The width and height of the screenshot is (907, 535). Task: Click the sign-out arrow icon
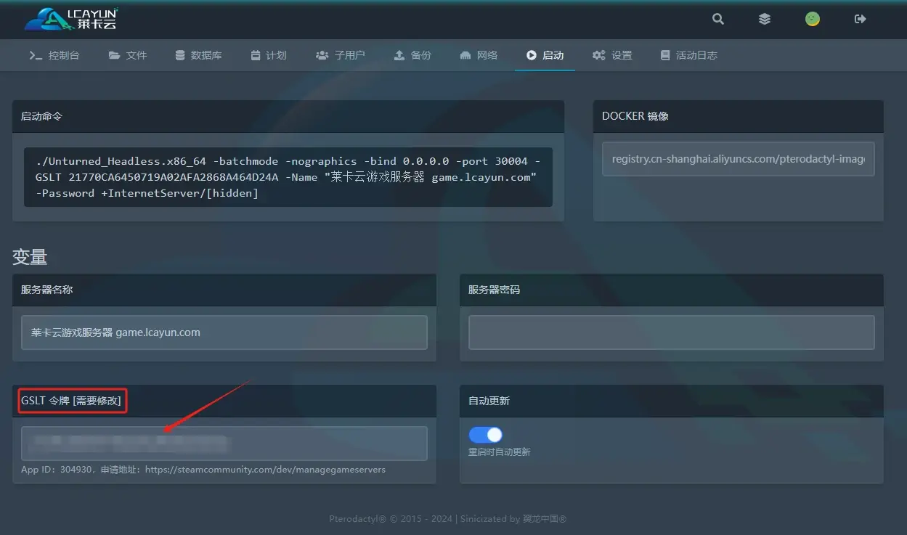(861, 19)
